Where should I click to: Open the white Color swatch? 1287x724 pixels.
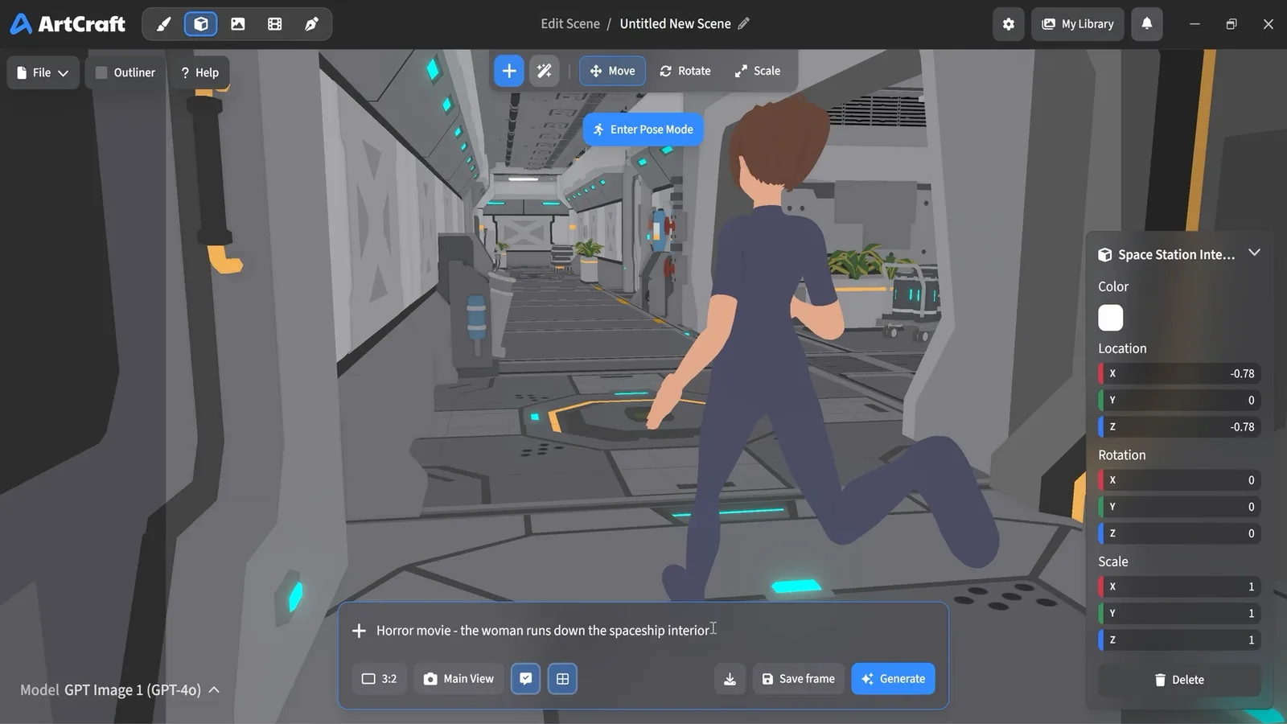1111,318
